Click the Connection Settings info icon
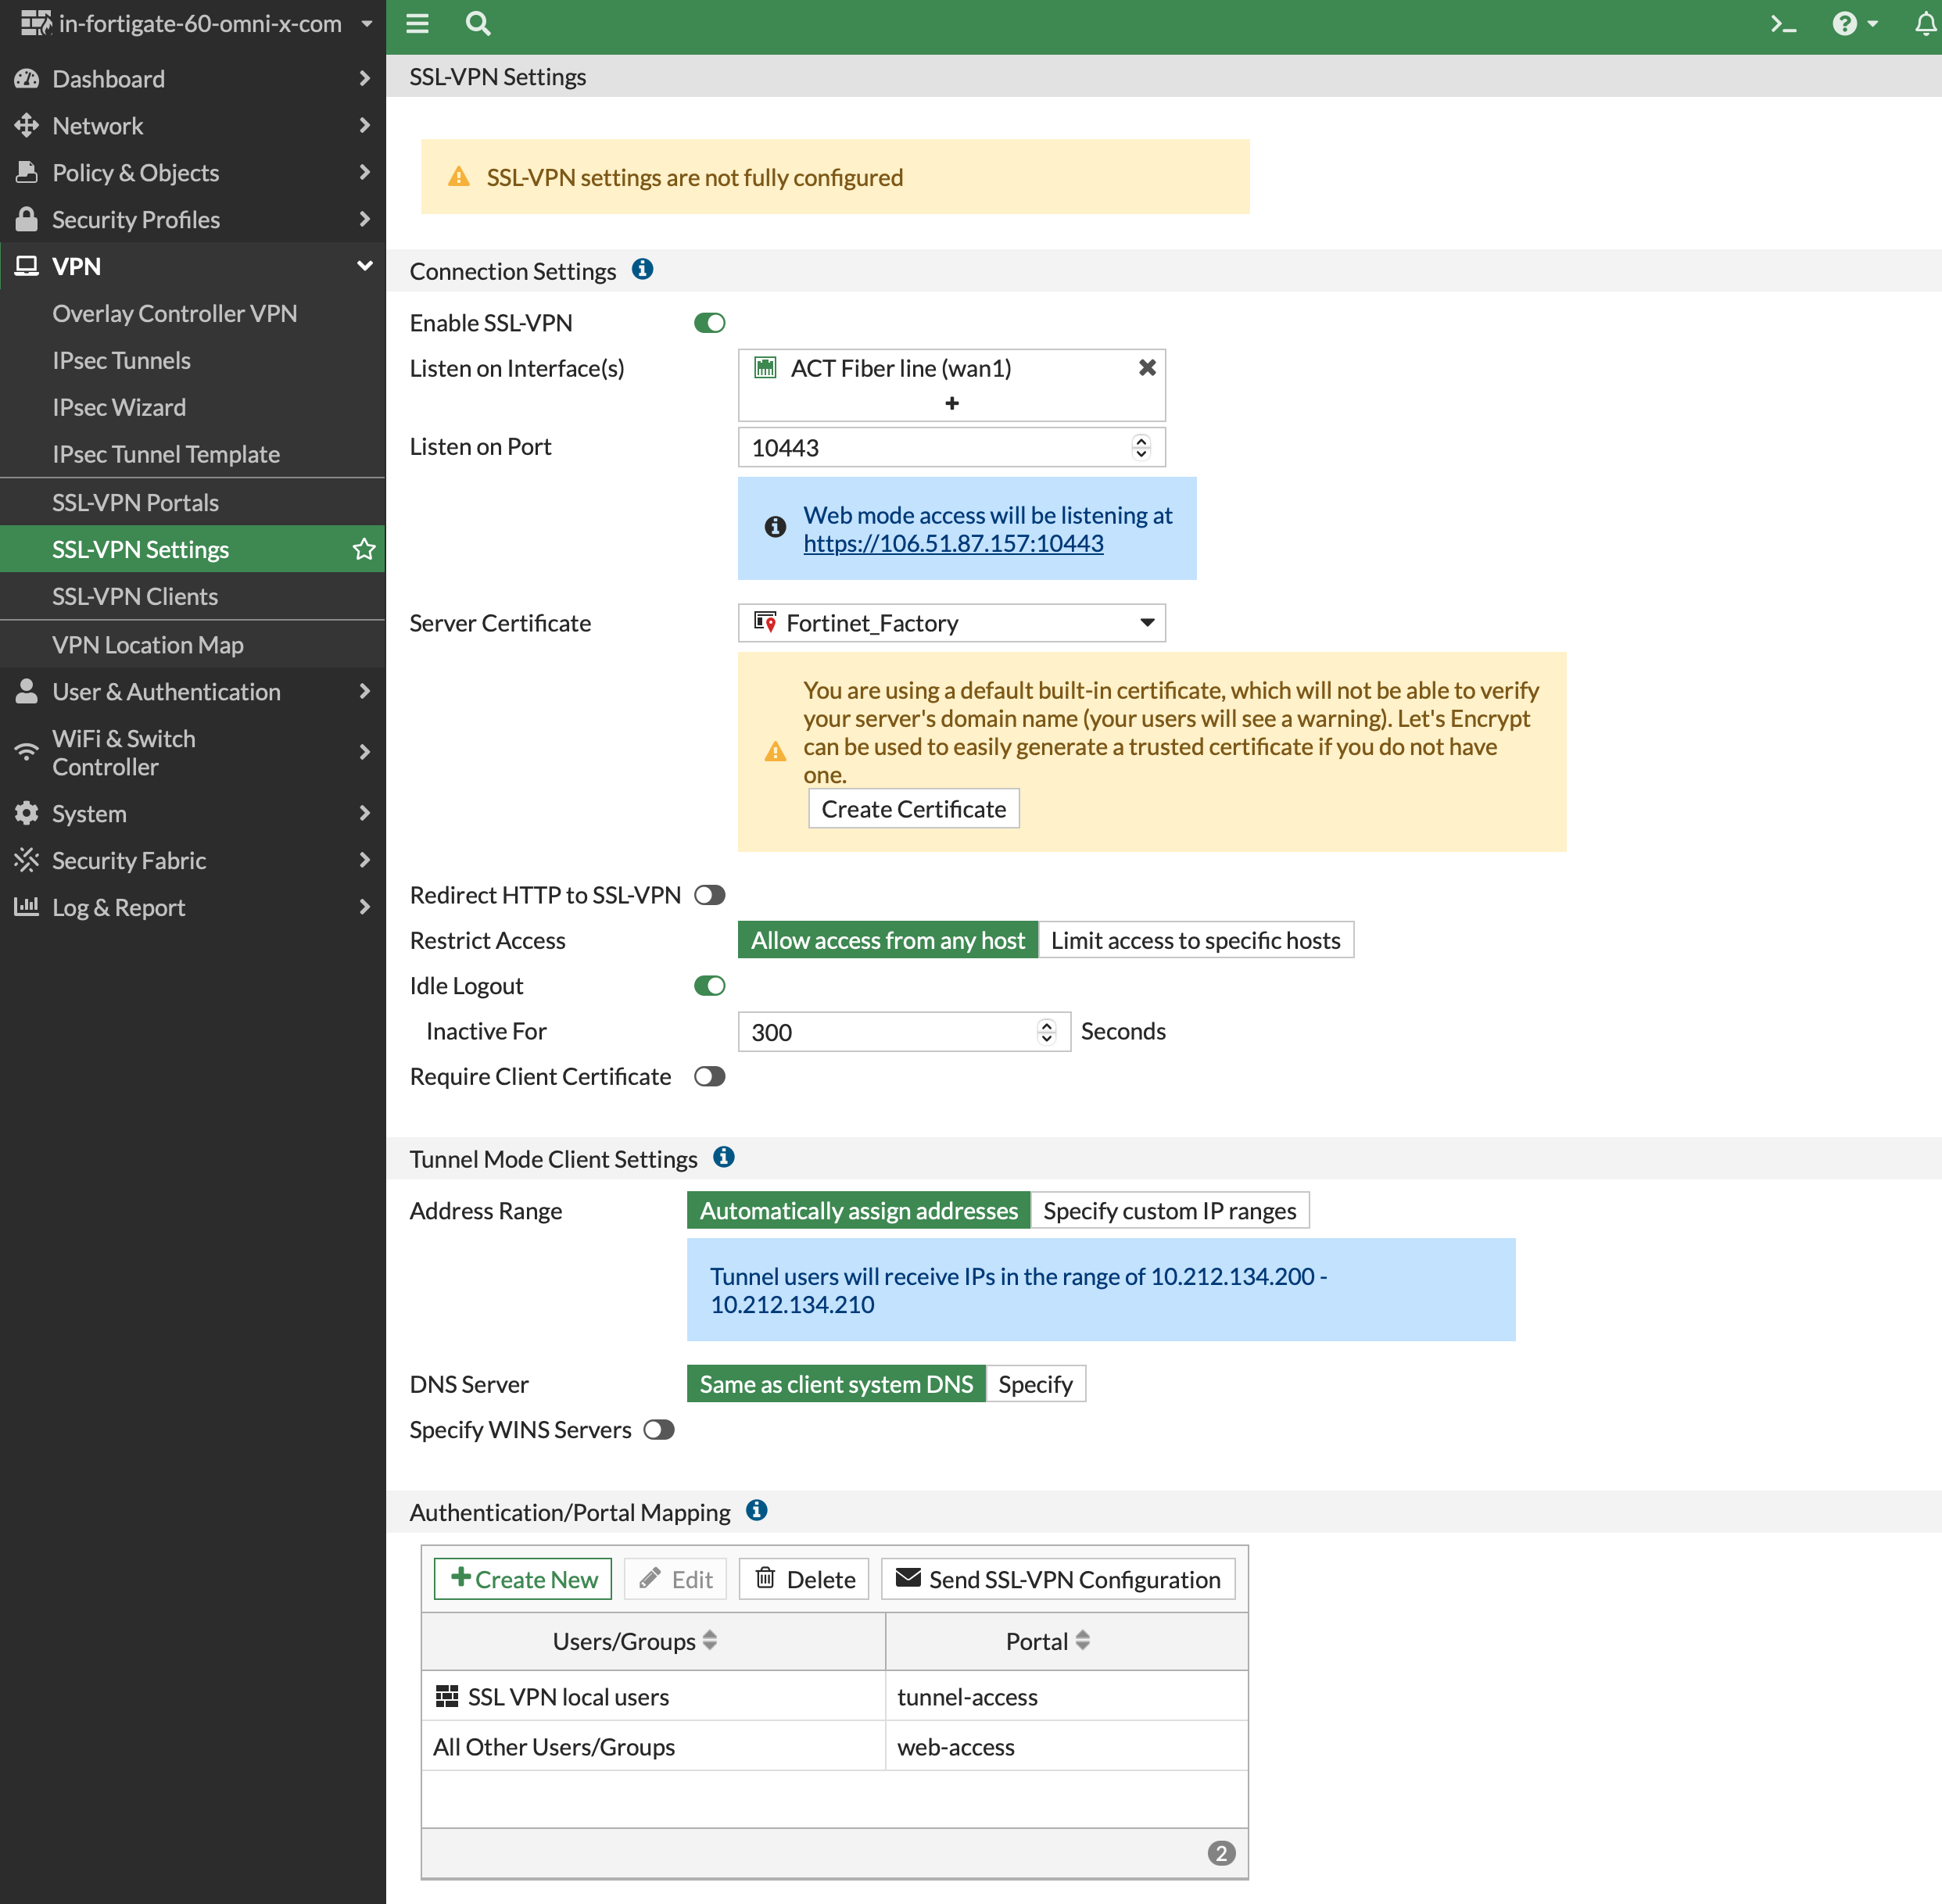 pos(643,270)
